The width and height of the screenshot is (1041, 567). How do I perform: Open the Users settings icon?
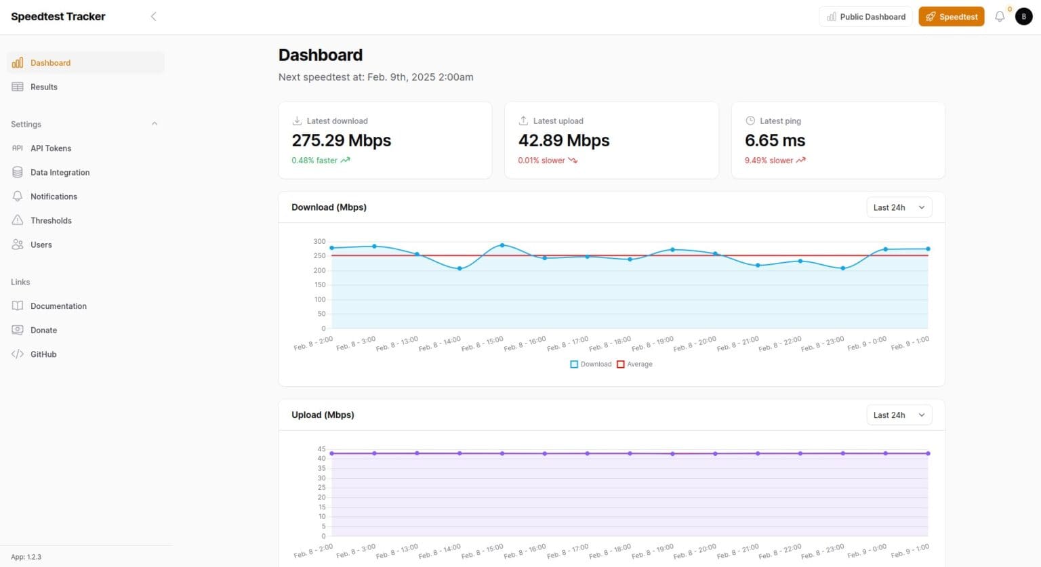coord(17,245)
